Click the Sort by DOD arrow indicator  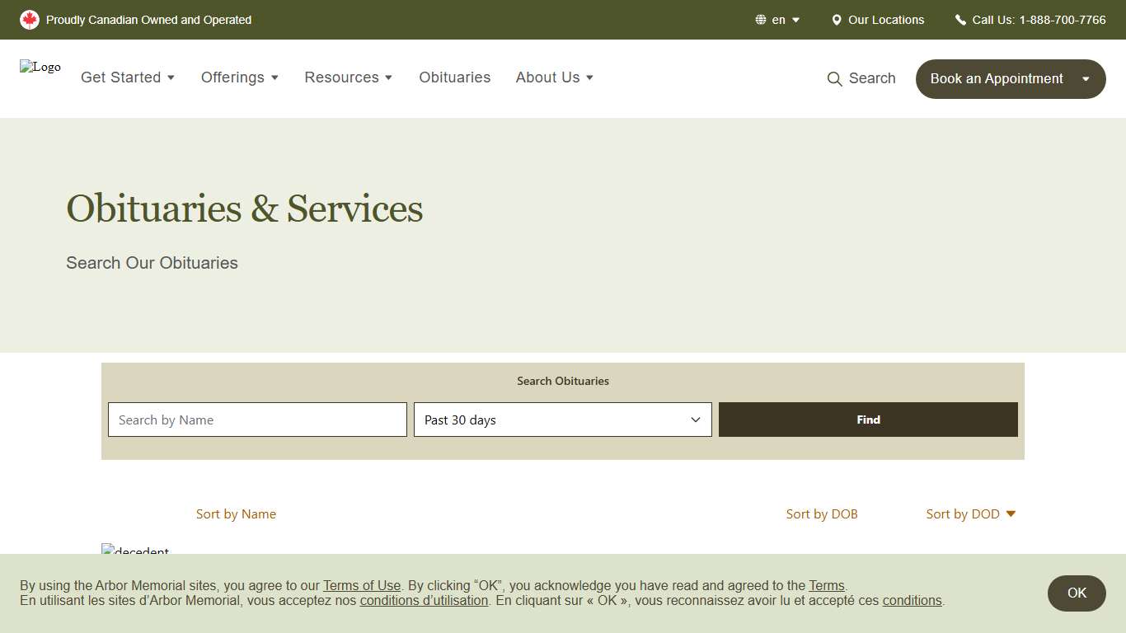tap(1011, 514)
